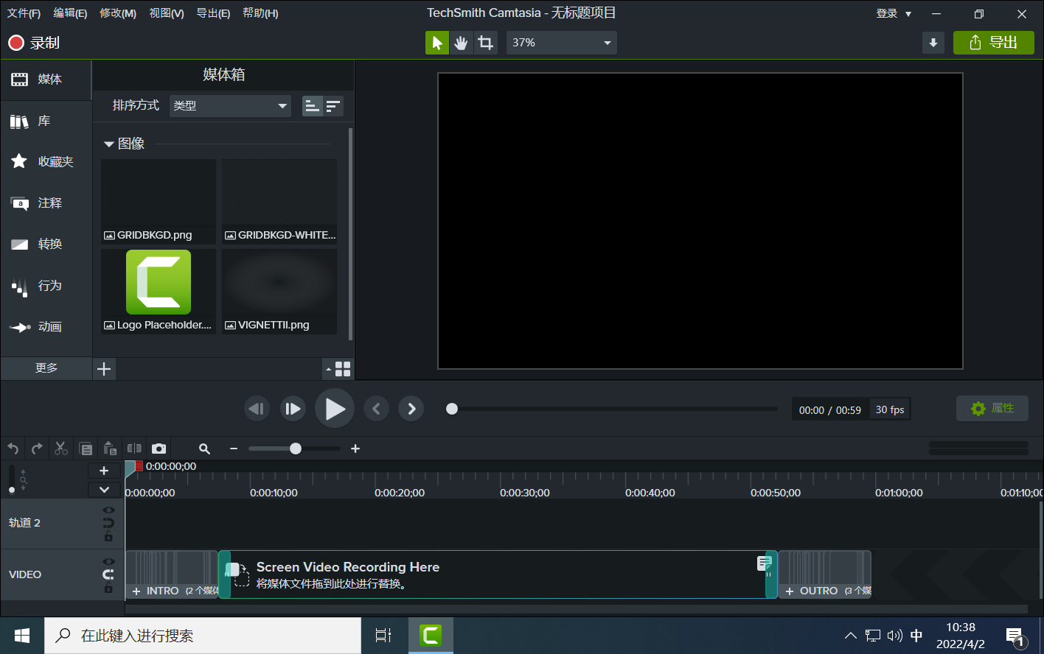Viewport: 1044px width, 654px height.
Task: Click the More (更多) button in sidebar
Action: coord(46,368)
